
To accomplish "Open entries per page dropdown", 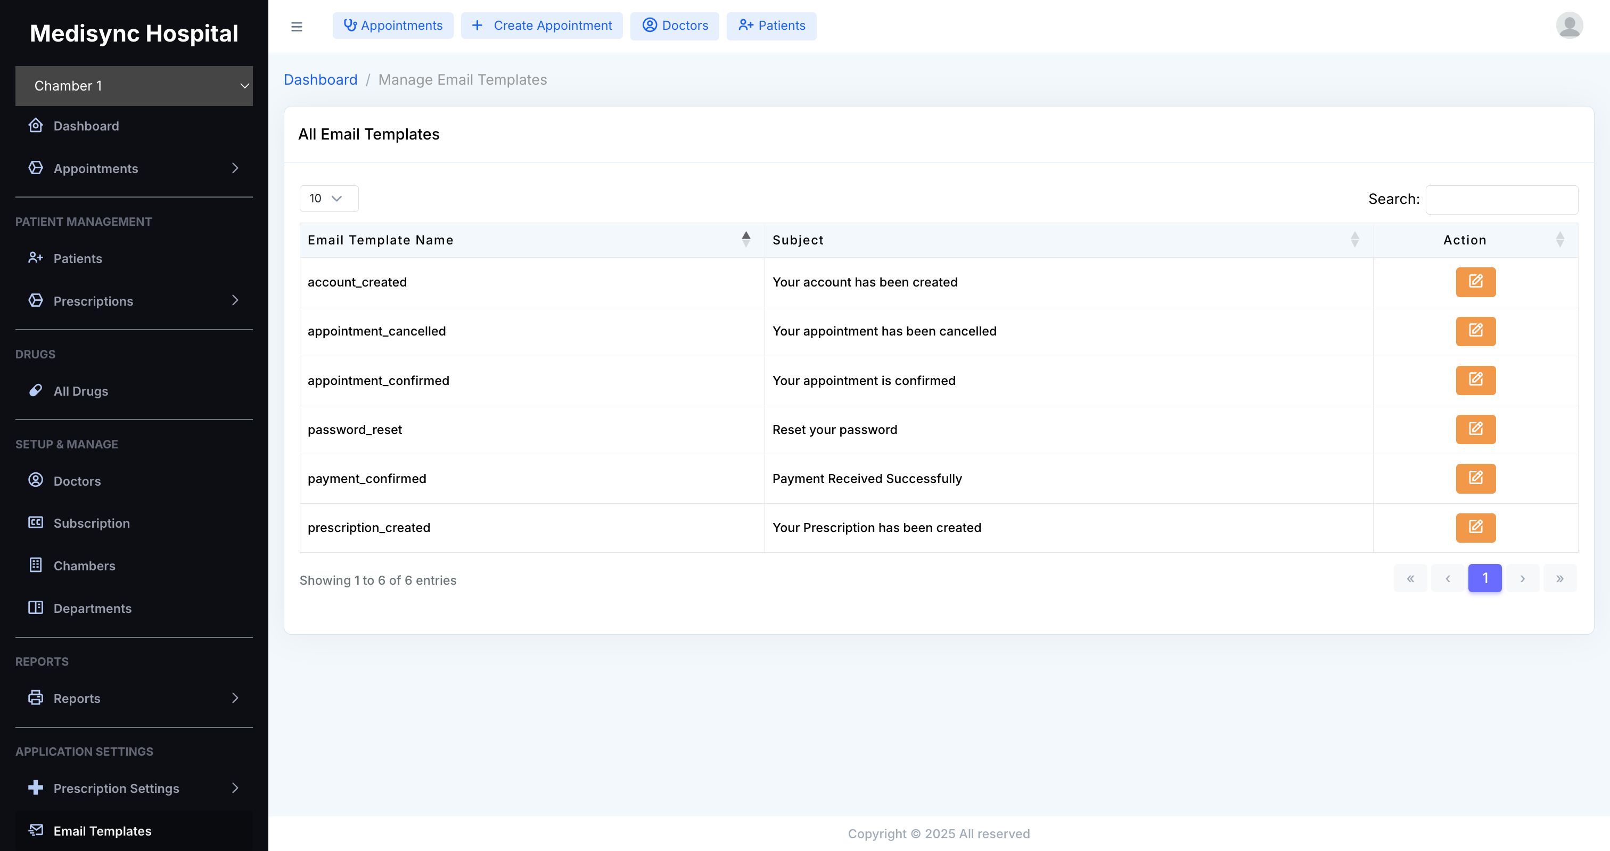I will point(328,198).
